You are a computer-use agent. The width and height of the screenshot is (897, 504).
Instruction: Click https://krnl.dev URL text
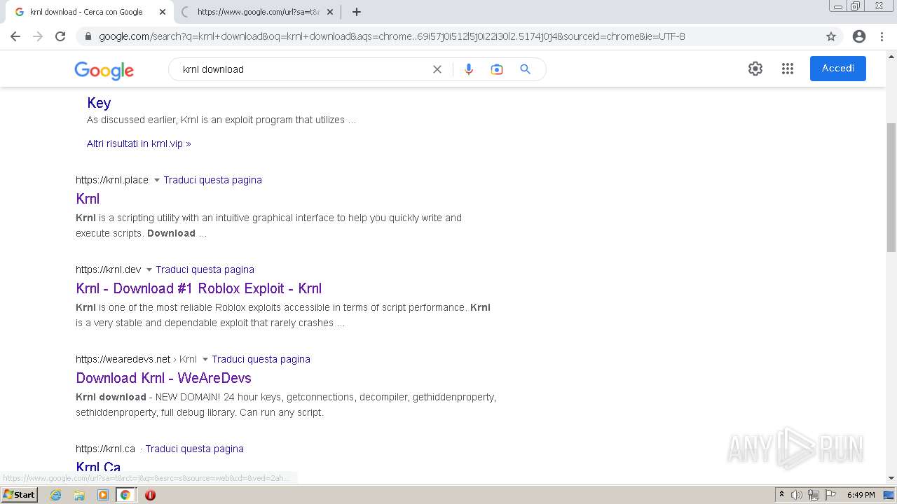click(x=109, y=269)
